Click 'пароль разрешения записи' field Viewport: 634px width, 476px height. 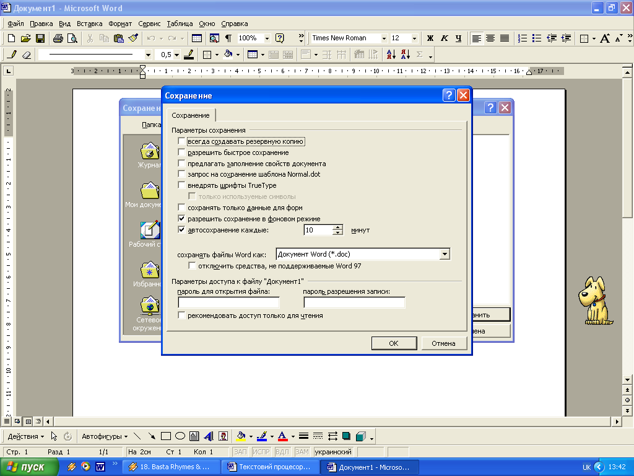(x=354, y=302)
